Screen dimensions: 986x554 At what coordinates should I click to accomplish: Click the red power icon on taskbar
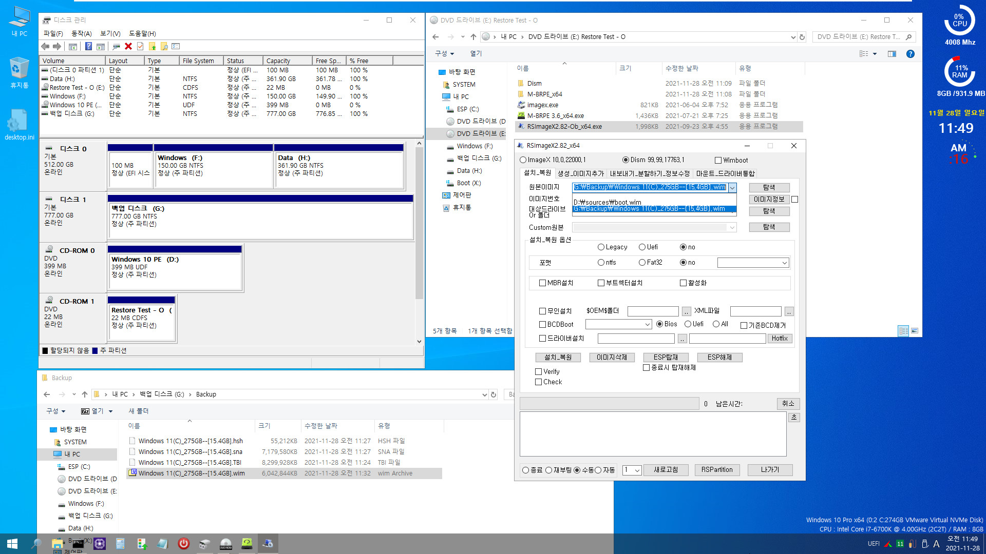point(183,544)
